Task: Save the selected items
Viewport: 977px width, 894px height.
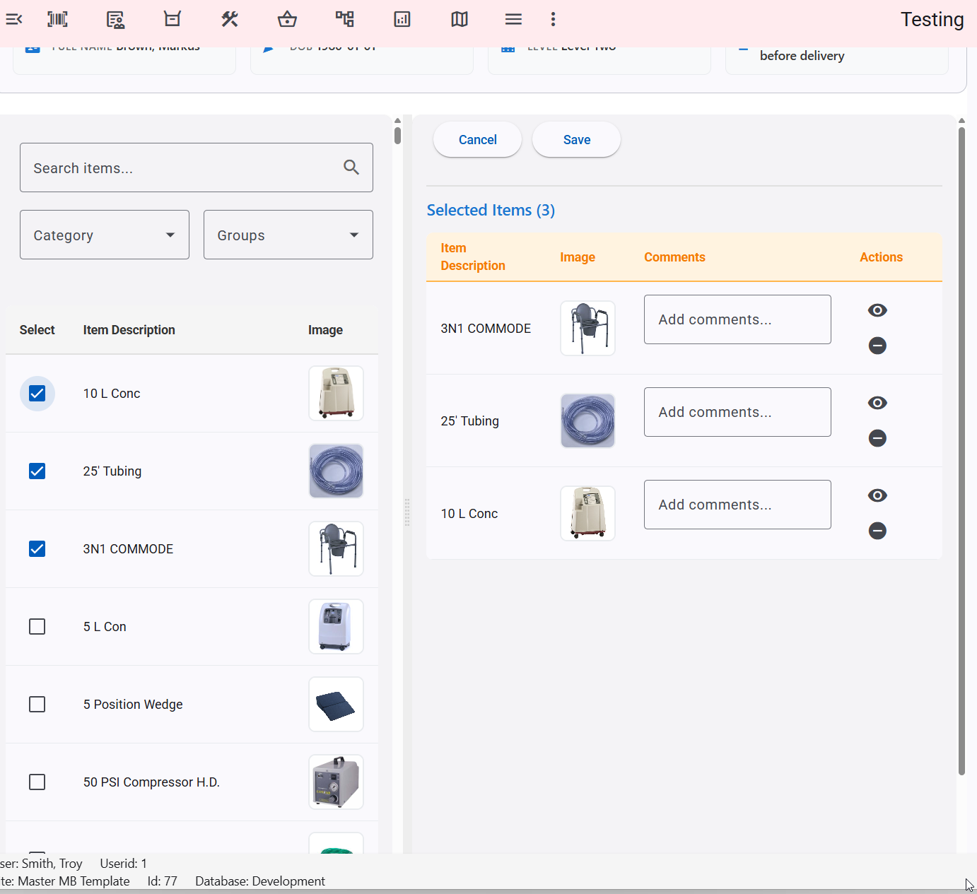Action: point(576,139)
